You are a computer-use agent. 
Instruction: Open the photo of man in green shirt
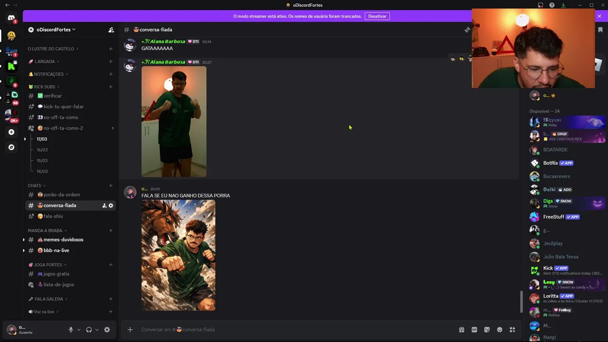click(174, 122)
